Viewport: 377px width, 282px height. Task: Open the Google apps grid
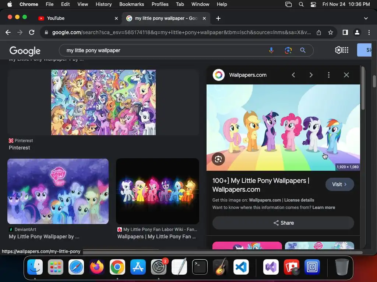345,50
